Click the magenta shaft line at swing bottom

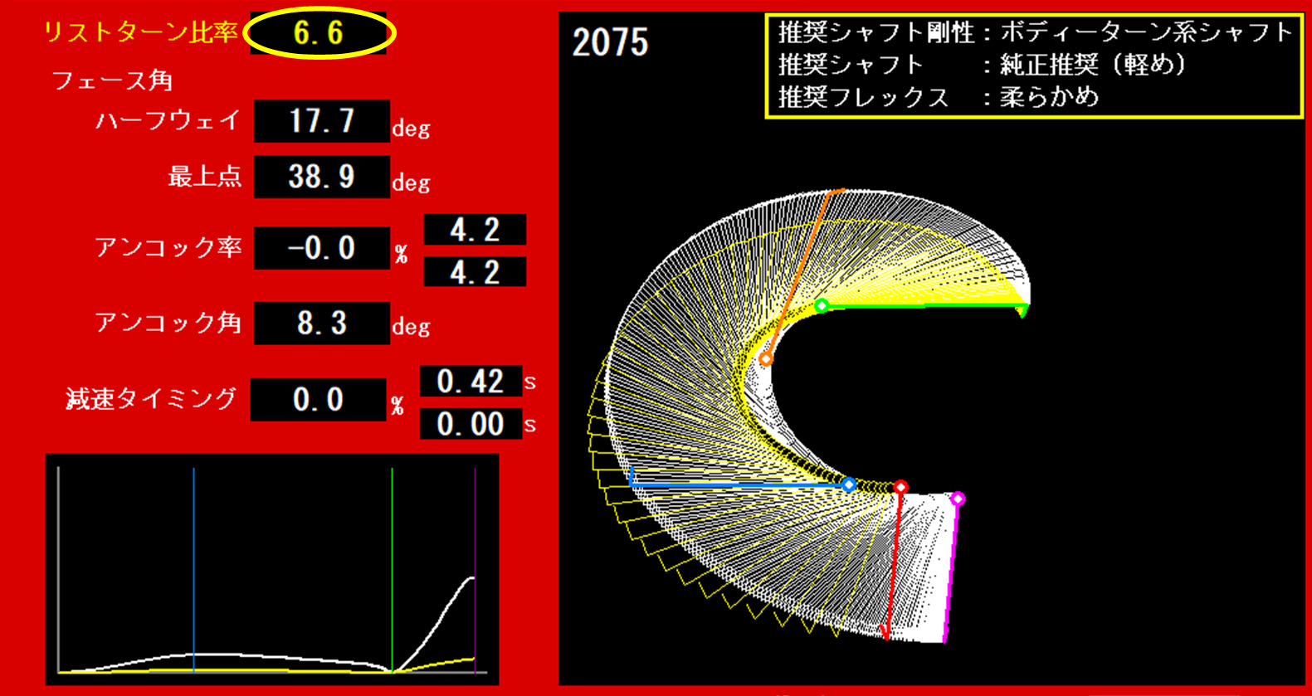[x=952, y=572]
